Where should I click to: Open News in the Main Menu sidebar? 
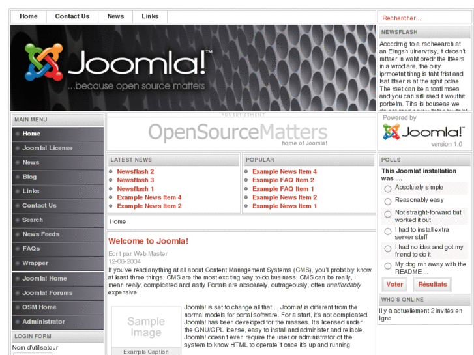click(58, 163)
